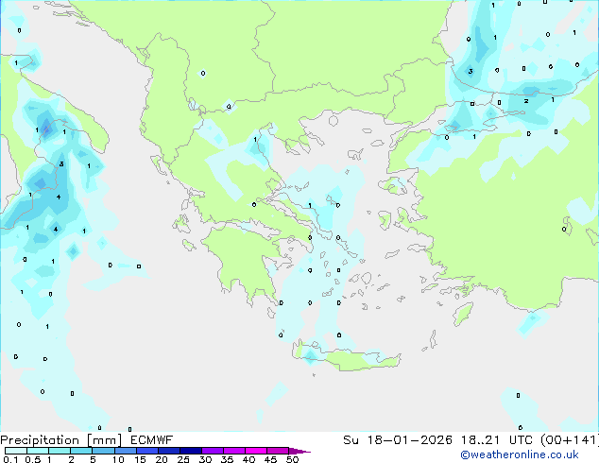The image size is (599, 463).
Task: Click the "2" precipitation value on the map
Action: (526, 101)
